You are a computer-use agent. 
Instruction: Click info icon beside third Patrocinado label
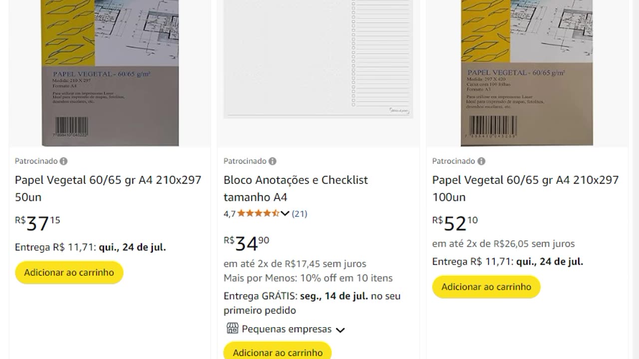click(481, 161)
